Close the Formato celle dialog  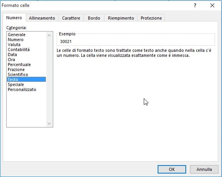[x=212, y=5]
